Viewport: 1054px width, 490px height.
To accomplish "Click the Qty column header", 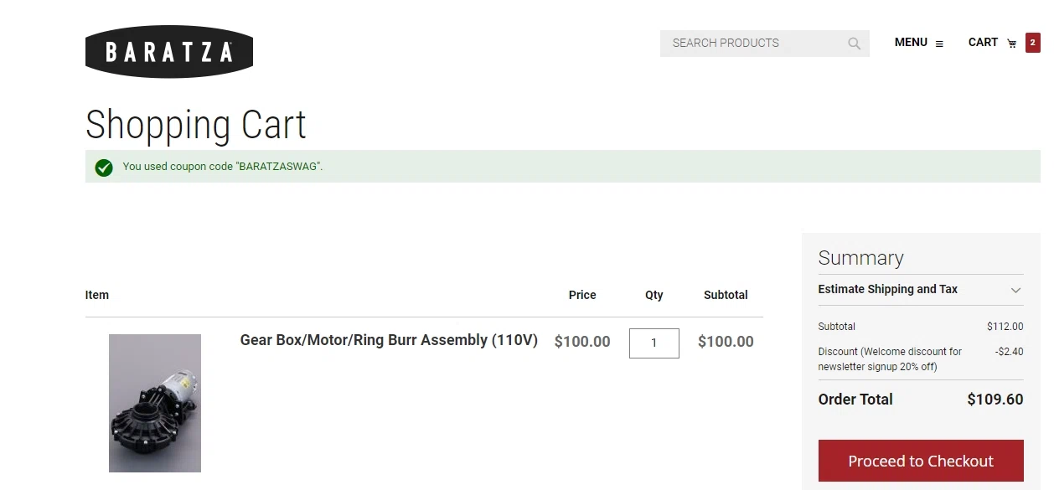I will 654,295.
